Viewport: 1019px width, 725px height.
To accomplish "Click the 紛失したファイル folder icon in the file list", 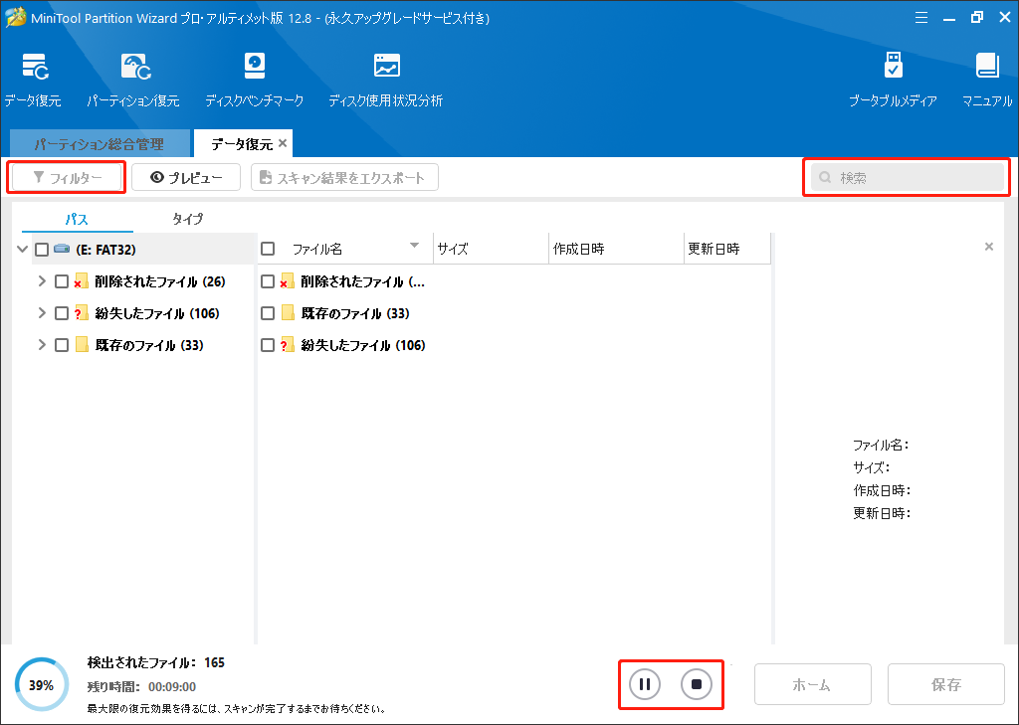I will [288, 345].
